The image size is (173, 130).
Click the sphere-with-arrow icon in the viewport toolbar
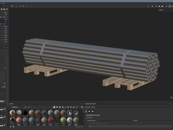159,6
